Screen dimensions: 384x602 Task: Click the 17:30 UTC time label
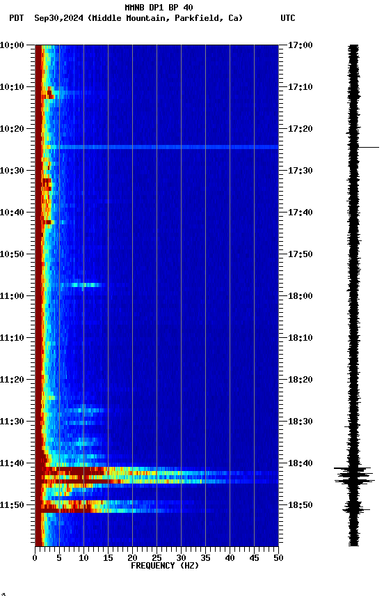301,171
